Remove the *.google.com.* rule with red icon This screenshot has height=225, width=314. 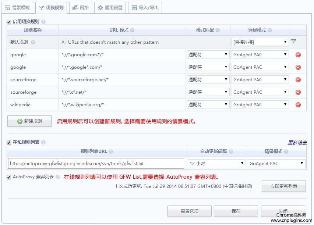tap(298, 55)
